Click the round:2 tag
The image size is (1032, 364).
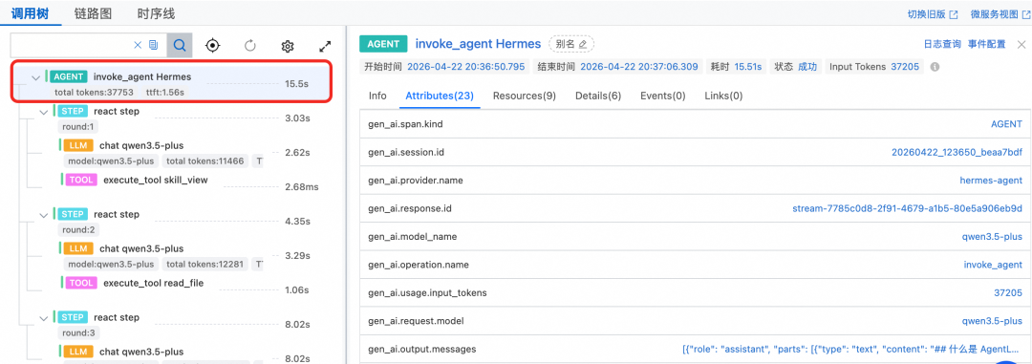78,229
